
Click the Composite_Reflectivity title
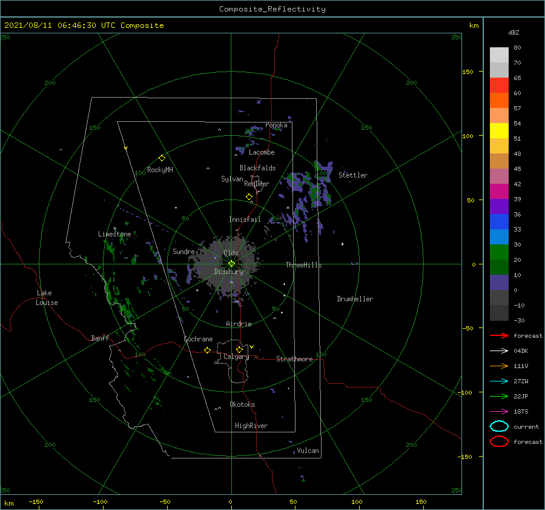pyautogui.click(x=272, y=9)
